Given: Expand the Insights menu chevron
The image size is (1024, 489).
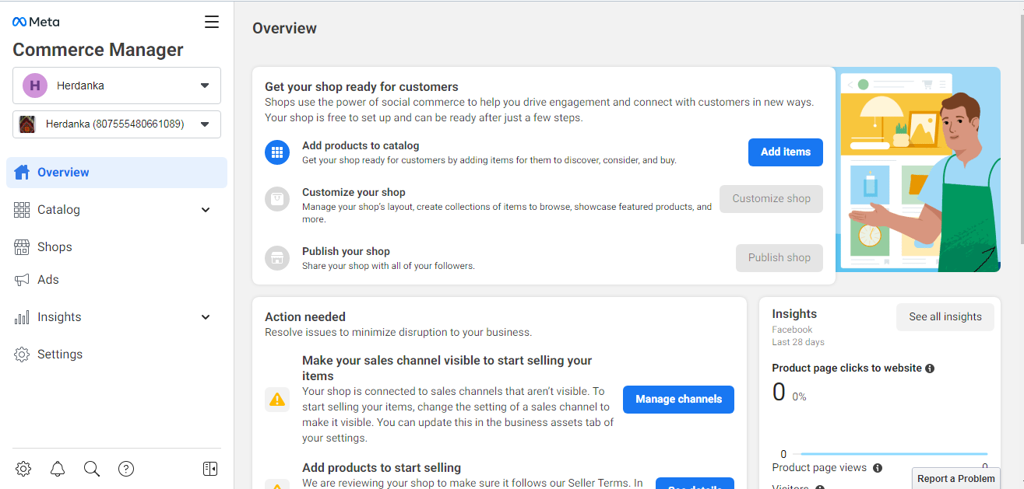Looking at the screenshot, I should coord(206,317).
